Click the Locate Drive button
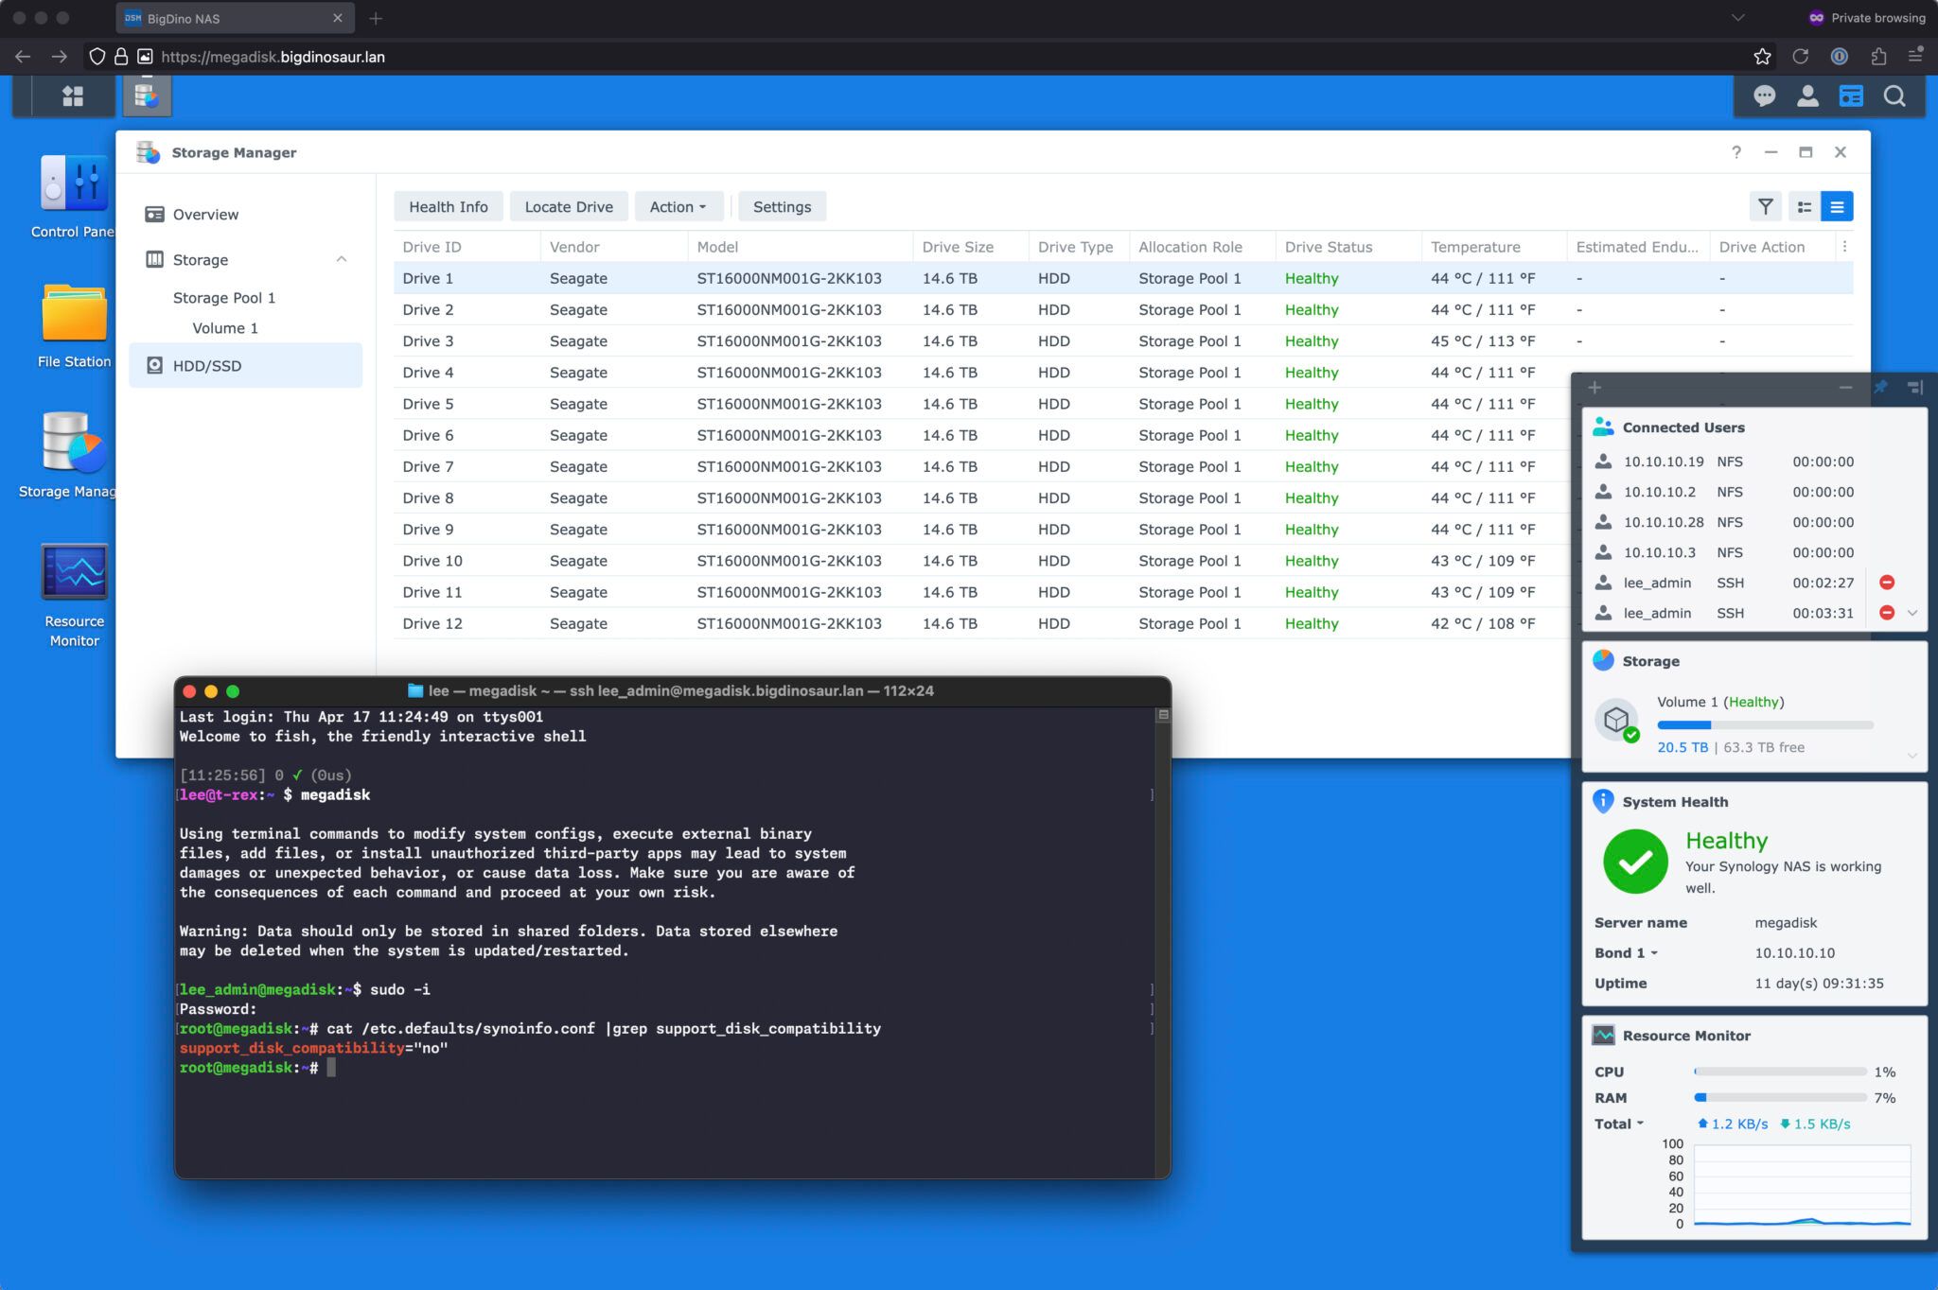Screen dimensions: 1938x1290 (x=569, y=206)
